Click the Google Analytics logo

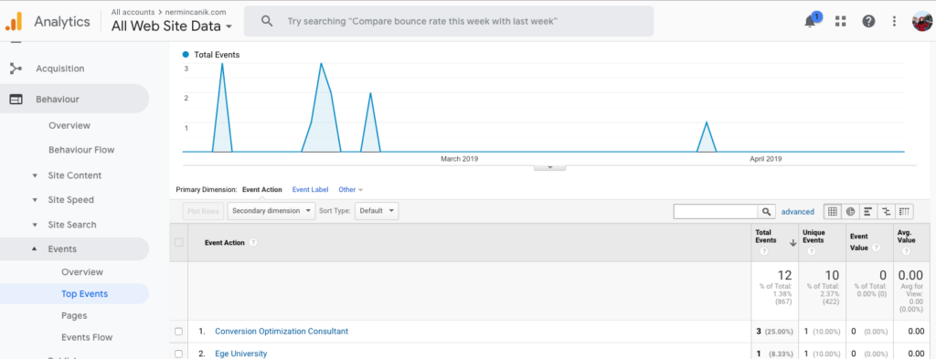[14, 22]
